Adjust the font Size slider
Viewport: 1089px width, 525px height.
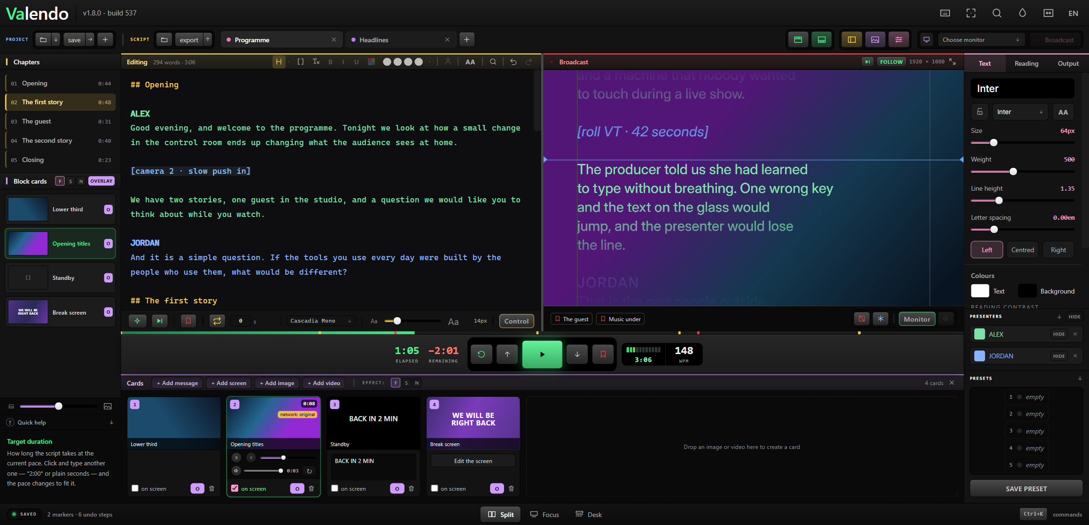(x=1023, y=142)
